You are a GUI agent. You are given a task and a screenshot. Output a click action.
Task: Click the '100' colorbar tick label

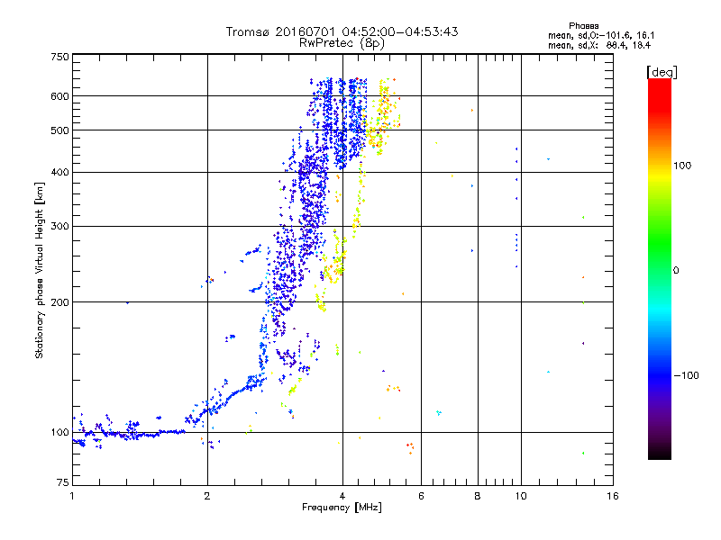point(682,166)
